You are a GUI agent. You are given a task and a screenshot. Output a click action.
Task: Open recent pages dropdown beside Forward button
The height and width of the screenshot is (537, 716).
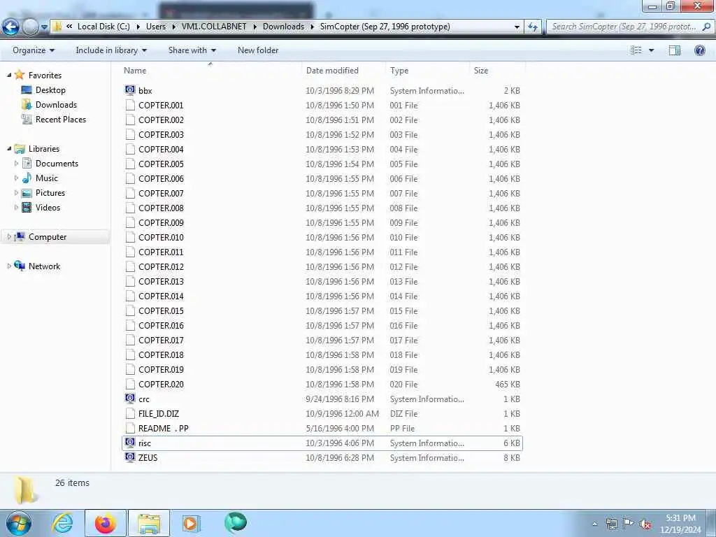44,27
